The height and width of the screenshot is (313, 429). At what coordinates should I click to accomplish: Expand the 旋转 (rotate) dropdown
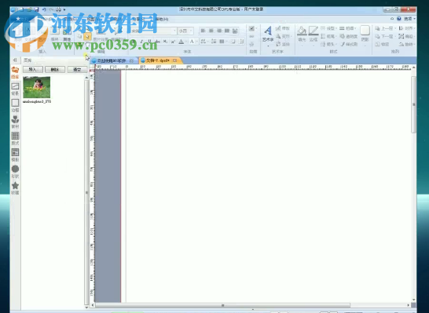(x=414, y=44)
